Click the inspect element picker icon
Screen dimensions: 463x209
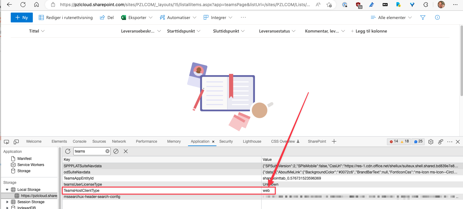point(6,141)
